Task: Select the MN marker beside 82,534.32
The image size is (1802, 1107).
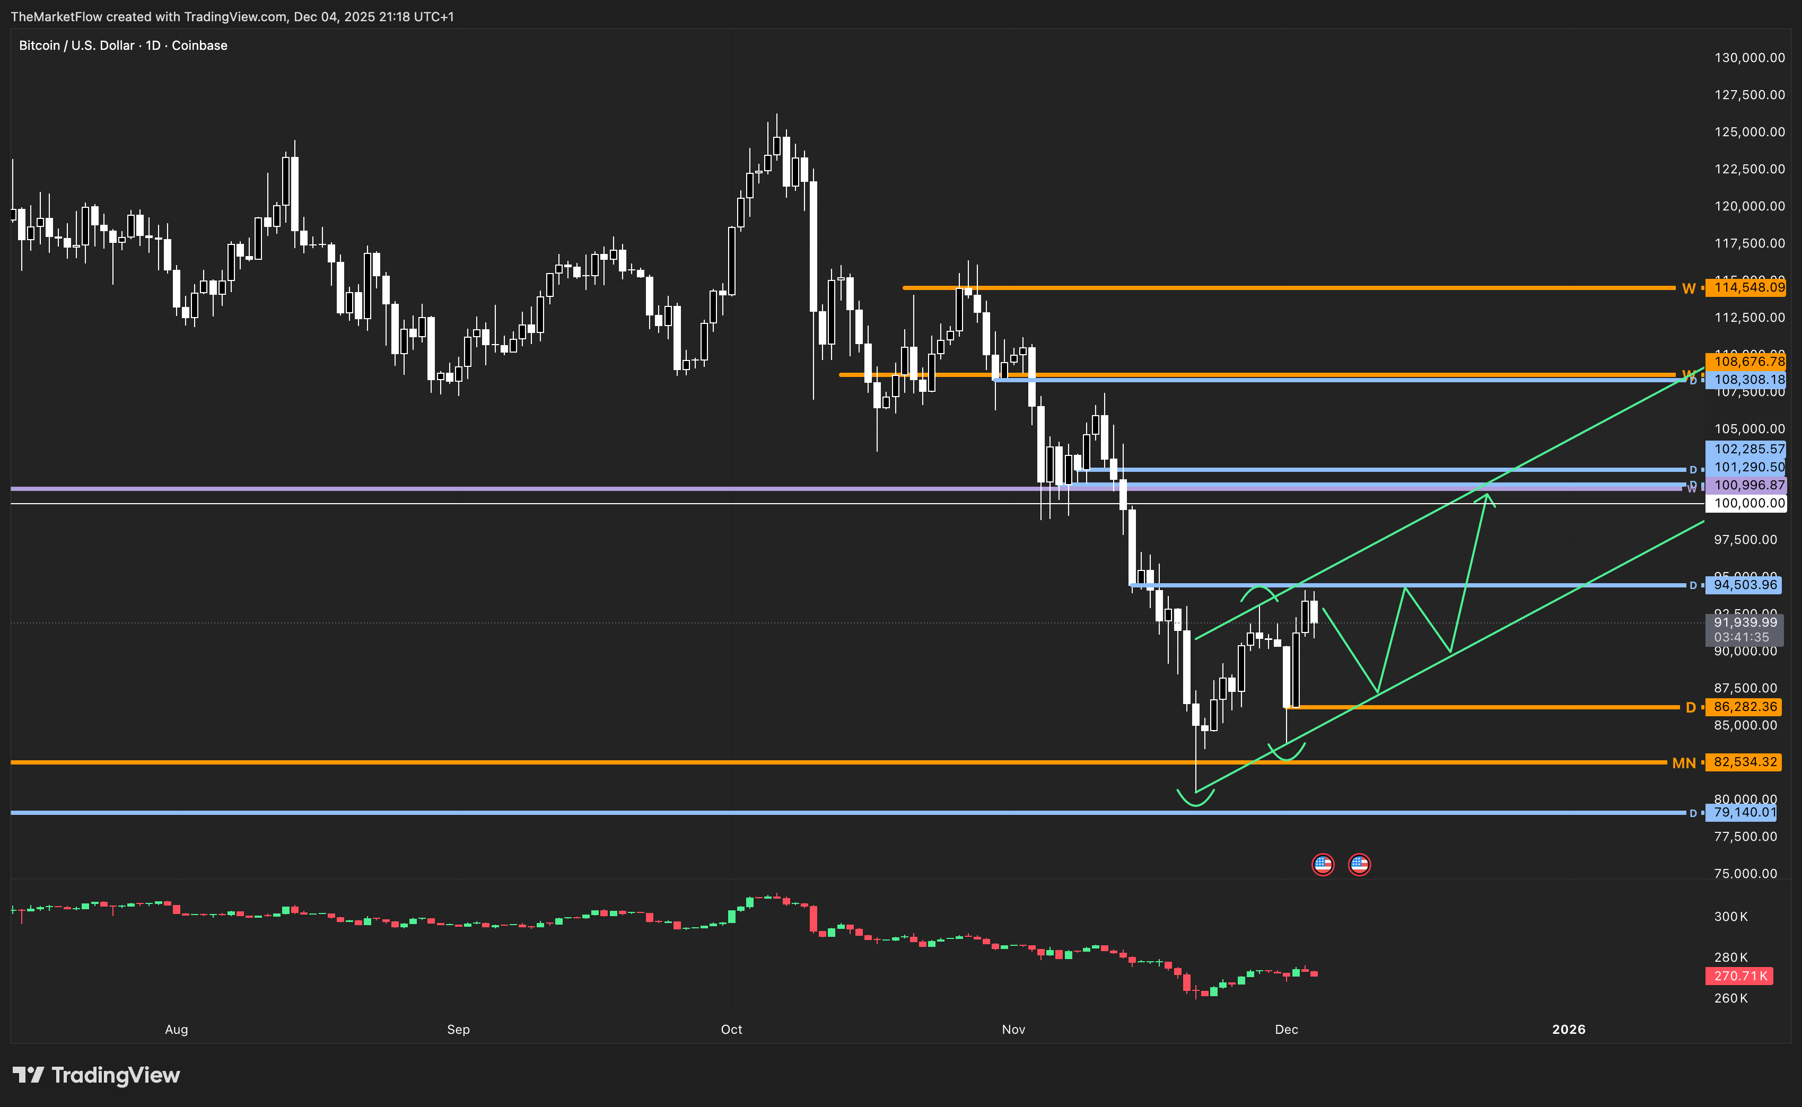Action: [1683, 763]
